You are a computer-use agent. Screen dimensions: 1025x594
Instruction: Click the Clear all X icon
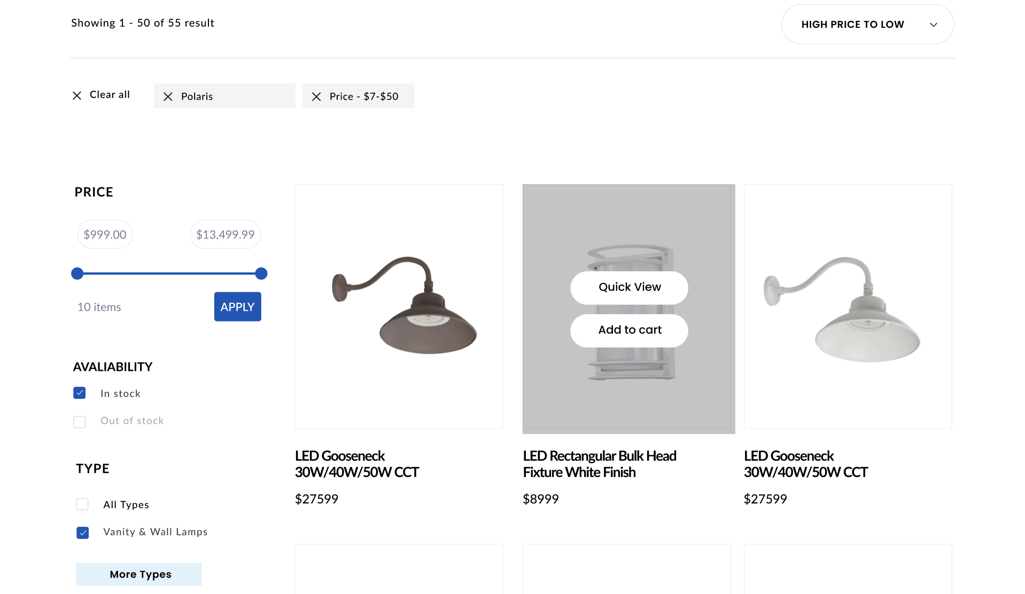tap(77, 96)
